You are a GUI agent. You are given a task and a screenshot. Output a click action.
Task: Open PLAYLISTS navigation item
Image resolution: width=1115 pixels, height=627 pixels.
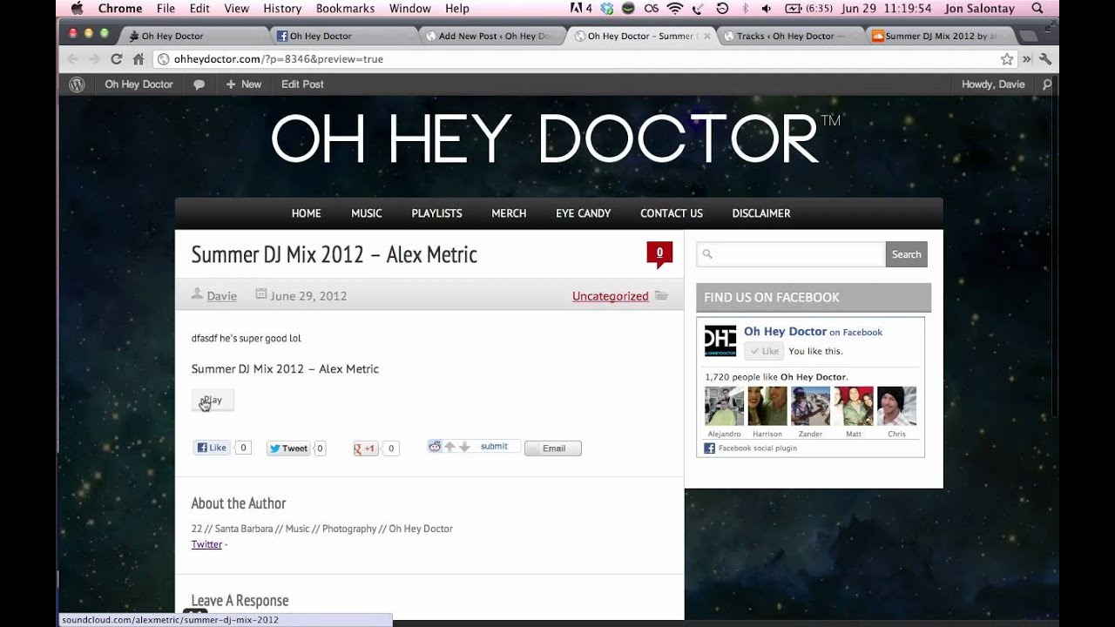coord(436,213)
